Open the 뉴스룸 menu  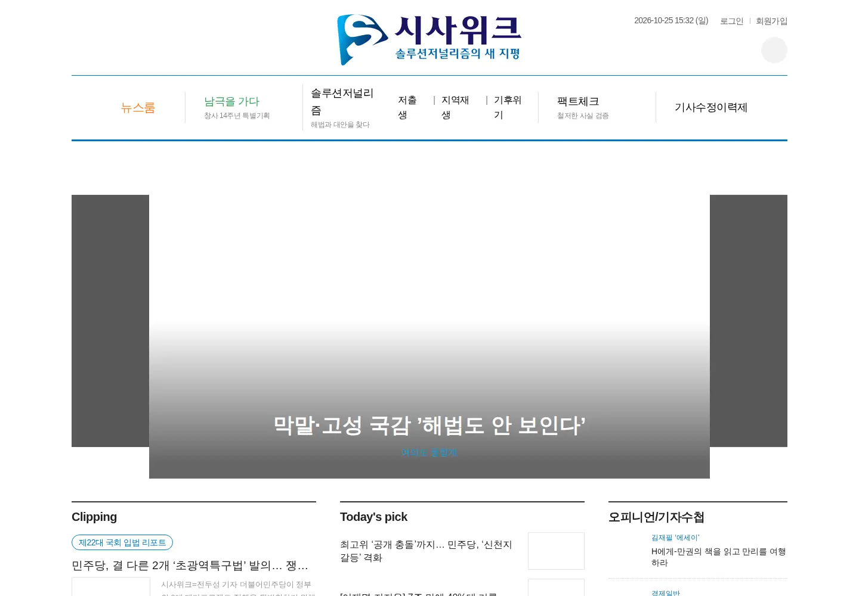(138, 108)
